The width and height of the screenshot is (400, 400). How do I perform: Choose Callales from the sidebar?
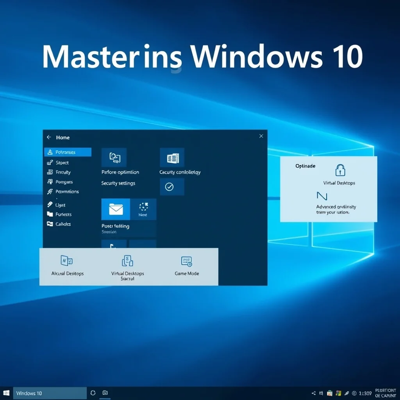[x=63, y=224]
